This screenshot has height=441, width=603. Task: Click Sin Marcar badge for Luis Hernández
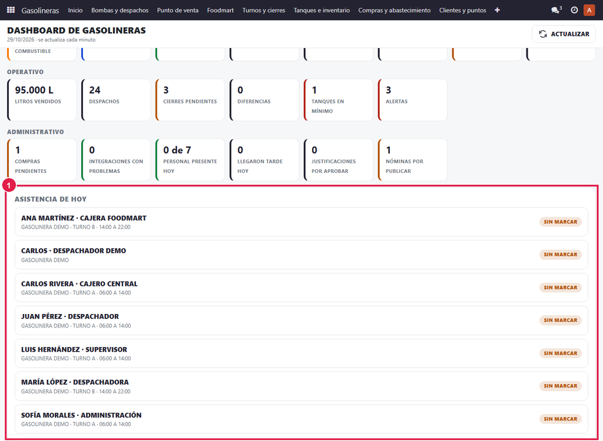tap(561, 353)
